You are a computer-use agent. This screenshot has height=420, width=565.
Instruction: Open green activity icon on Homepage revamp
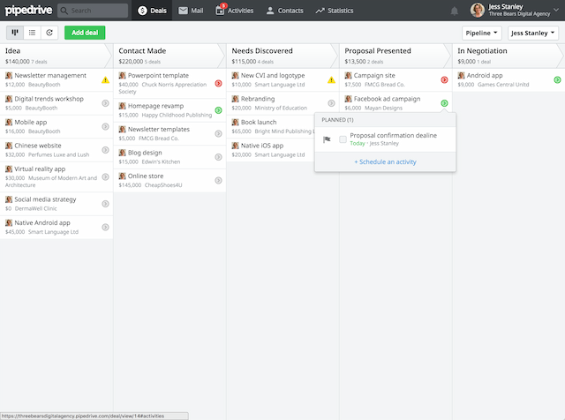click(218, 110)
